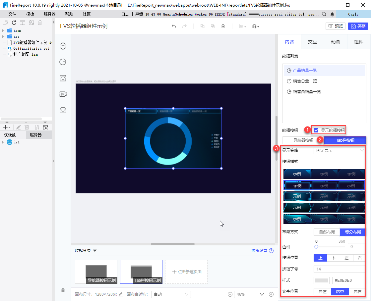Open the chart component icon in sidebar

point(63,62)
